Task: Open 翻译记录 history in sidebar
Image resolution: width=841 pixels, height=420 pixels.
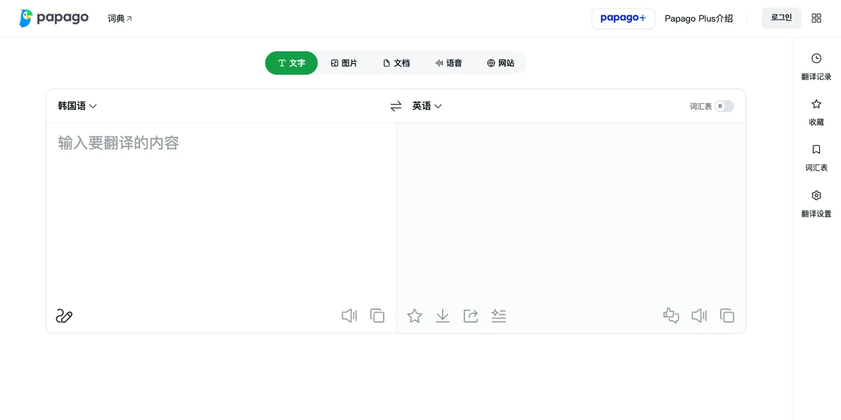Action: click(x=816, y=67)
